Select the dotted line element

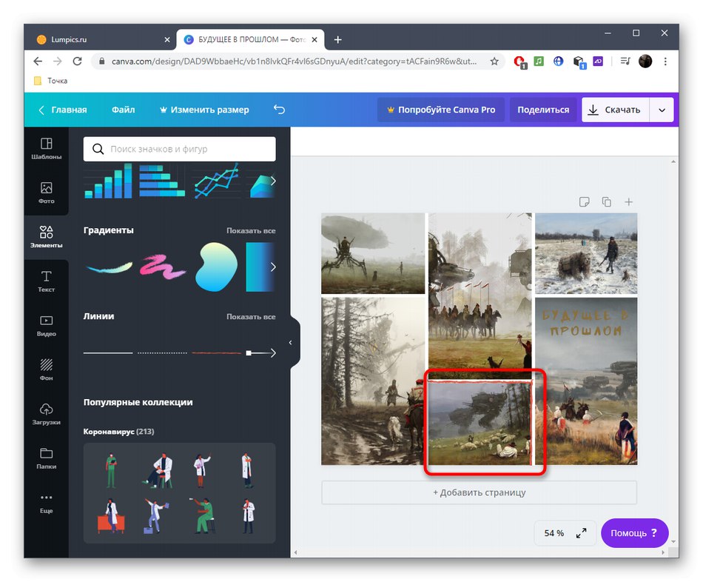click(x=162, y=353)
